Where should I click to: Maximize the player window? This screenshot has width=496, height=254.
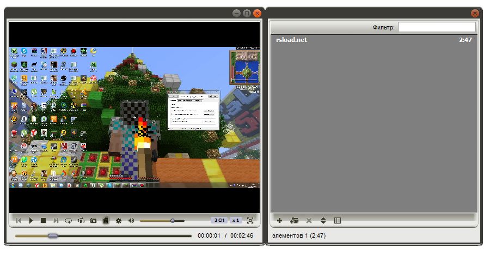[247, 13]
